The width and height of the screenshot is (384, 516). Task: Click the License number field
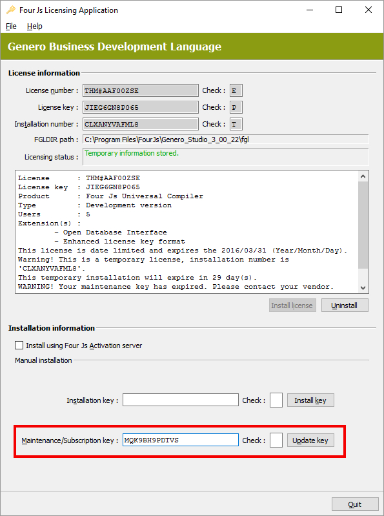tap(141, 90)
